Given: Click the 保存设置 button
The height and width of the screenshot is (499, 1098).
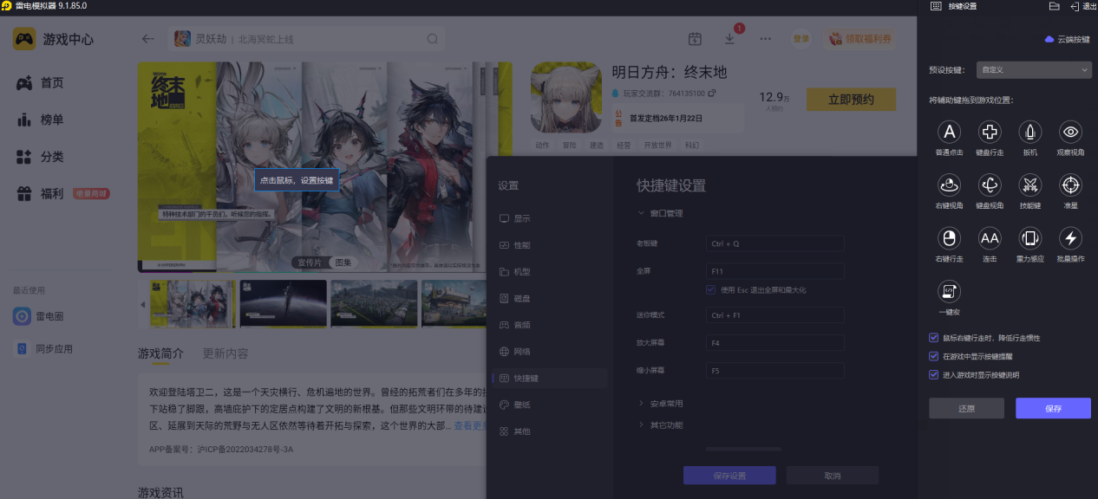Looking at the screenshot, I should 729,476.
